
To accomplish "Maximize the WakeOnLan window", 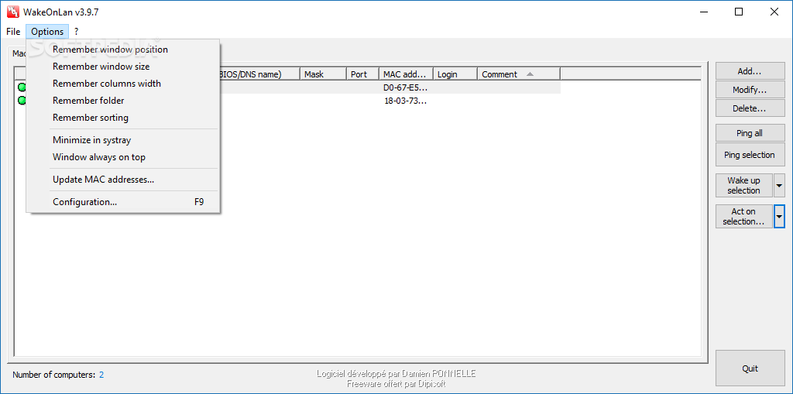I will pos(739,12).
